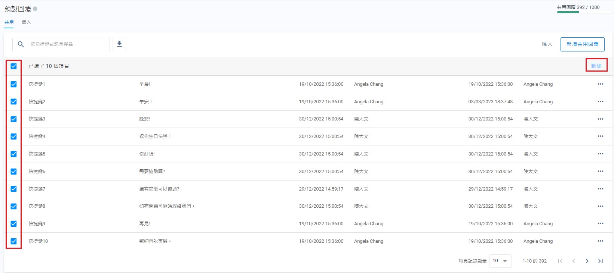The image size is (614, 273).
Task: Click the download icon next to search
Action: pos(119,44)
